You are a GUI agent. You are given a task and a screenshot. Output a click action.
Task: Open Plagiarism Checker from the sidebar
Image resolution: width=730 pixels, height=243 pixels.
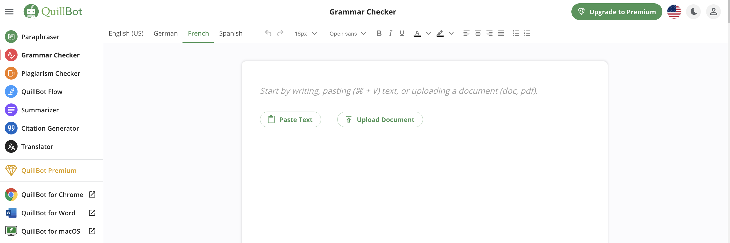(x=52, y=73)
